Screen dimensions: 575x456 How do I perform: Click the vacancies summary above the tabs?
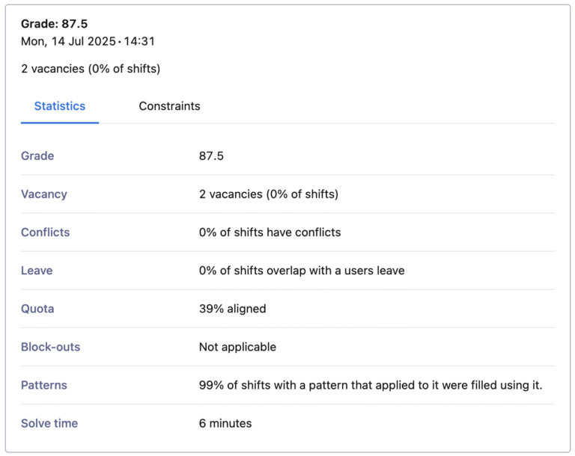pyautogui.click(x=90, y=69)
